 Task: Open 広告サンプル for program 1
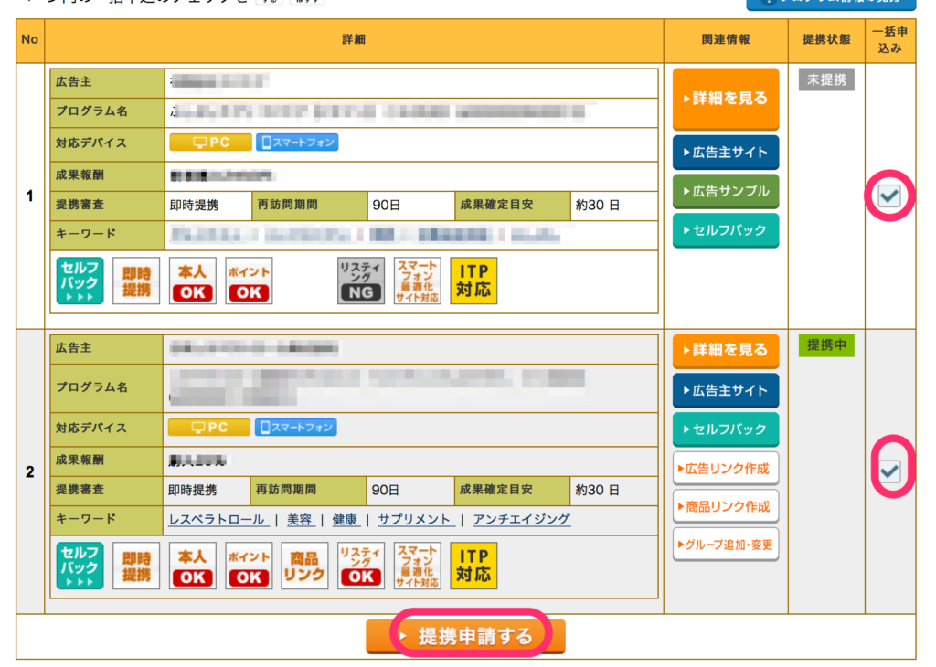tap(726, 191)
